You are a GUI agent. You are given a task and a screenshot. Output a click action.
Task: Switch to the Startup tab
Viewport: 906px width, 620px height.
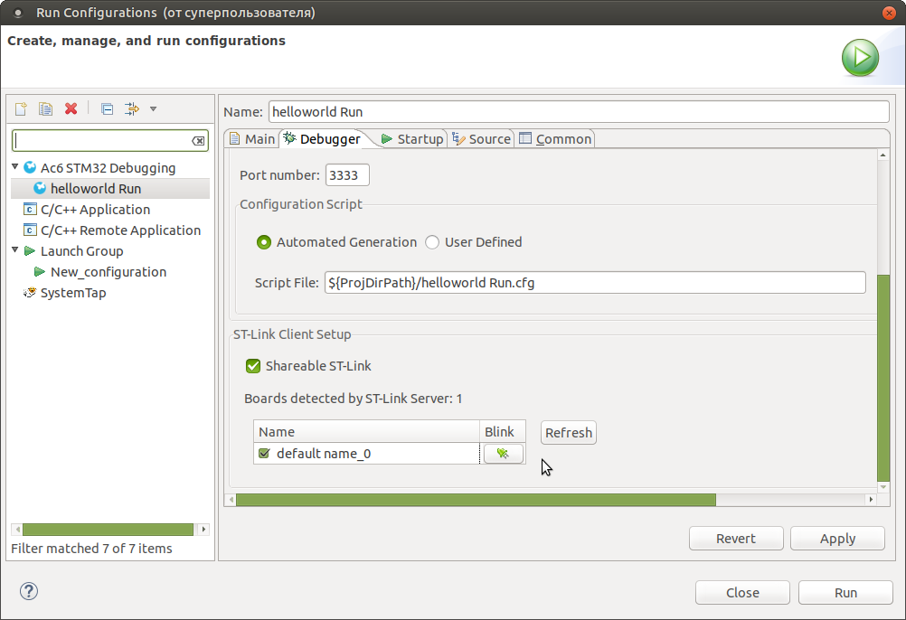tap(411, 138)
